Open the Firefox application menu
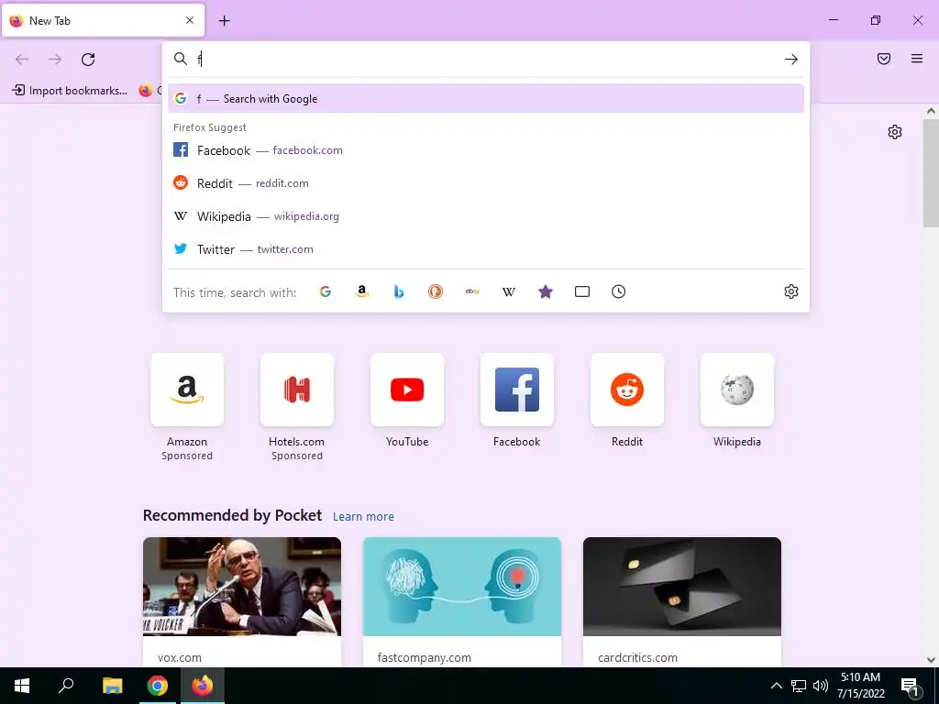The image size is (939, 704). (917, 59)
